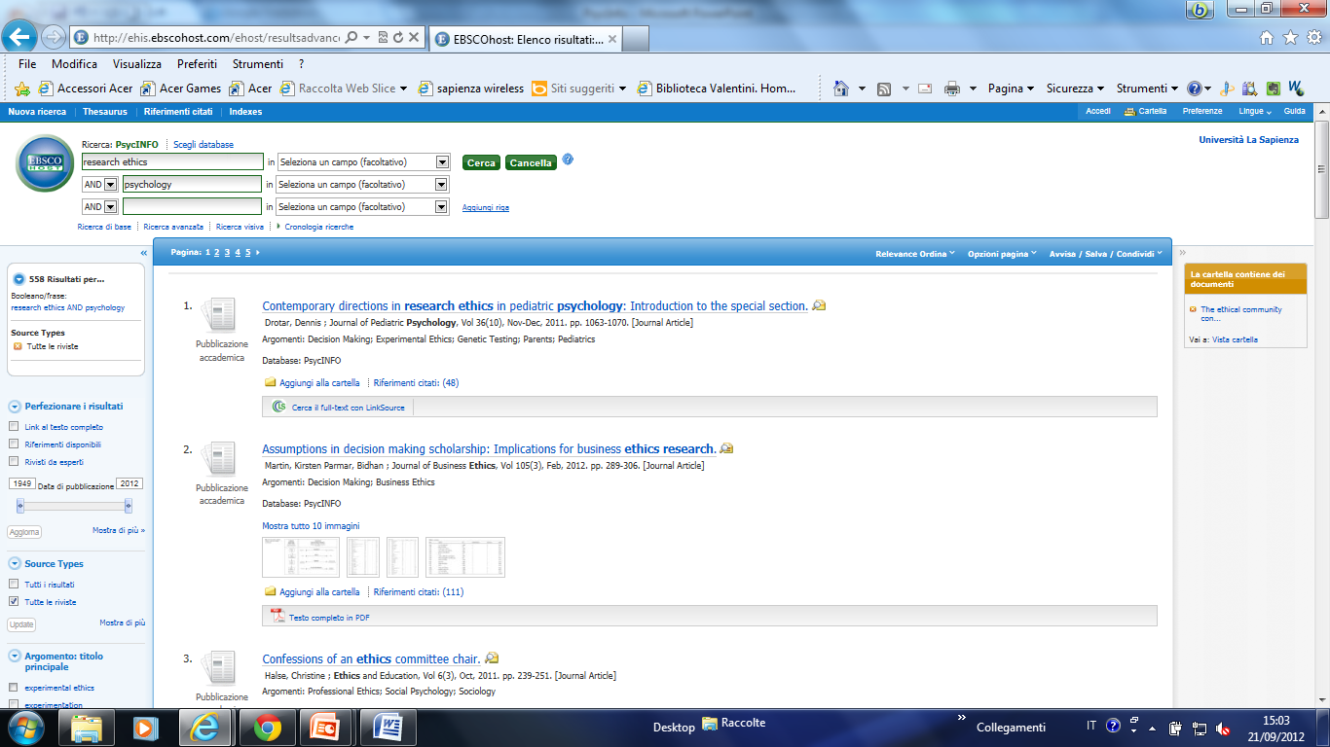Open Lingue dropdown in top bar

1255,112
